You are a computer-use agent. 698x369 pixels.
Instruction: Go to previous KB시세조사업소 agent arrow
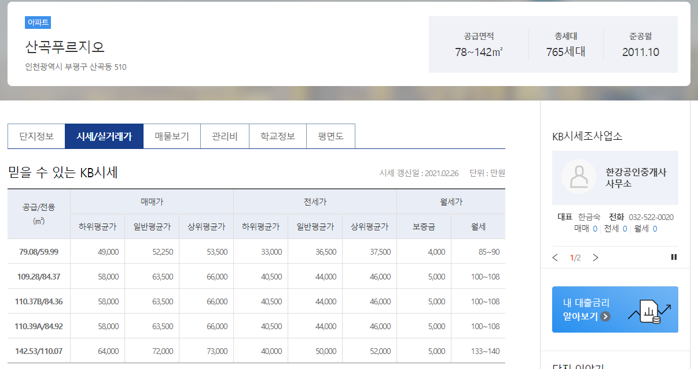[x=556, y=258]
